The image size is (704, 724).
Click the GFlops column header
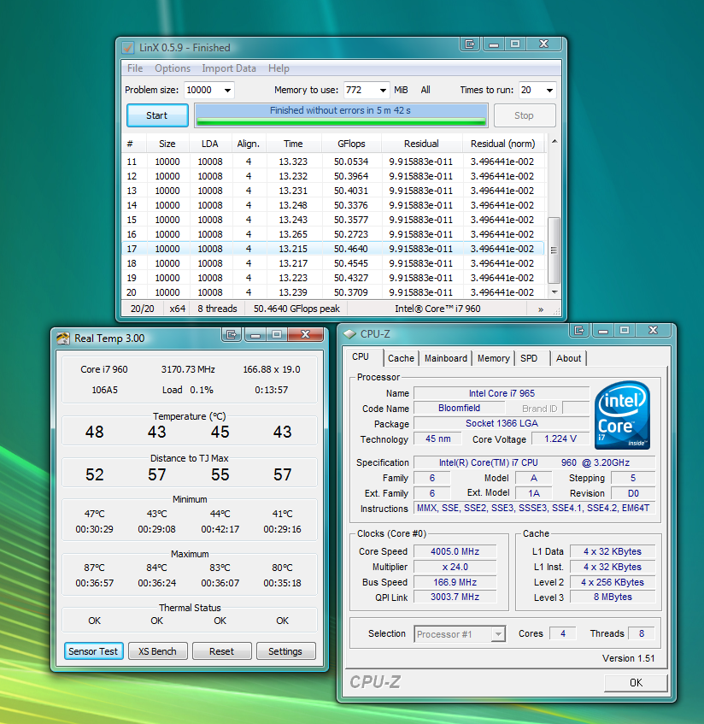point(351,144)
